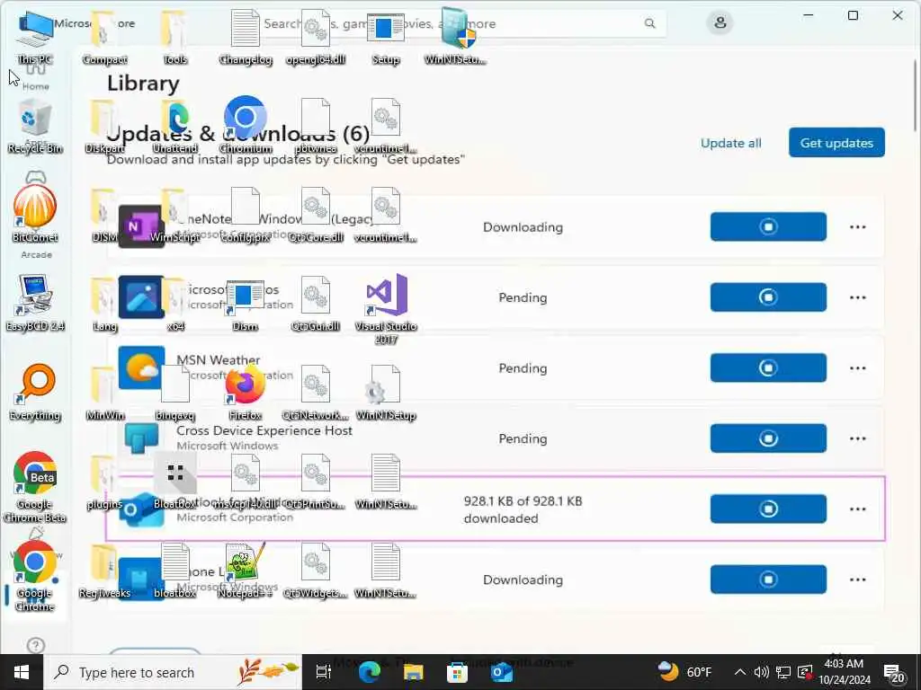
Task: Open Arcade in Store sidebar
Action: [x=36, y=254]
